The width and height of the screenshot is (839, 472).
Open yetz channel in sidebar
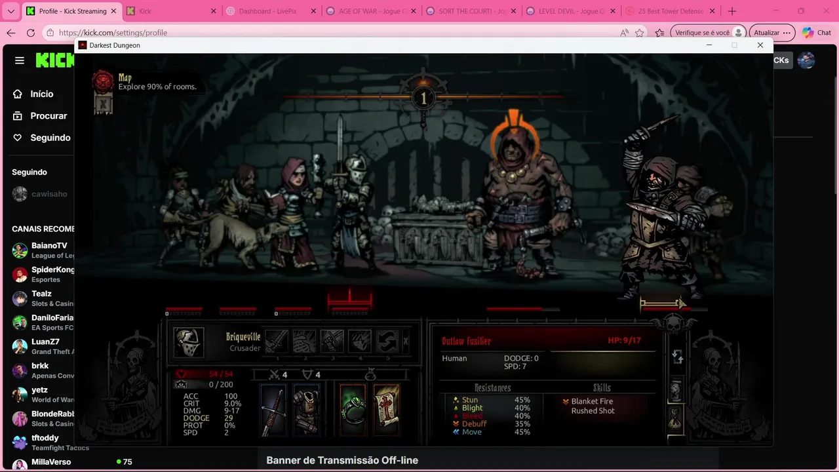click(x=43, y=395)
